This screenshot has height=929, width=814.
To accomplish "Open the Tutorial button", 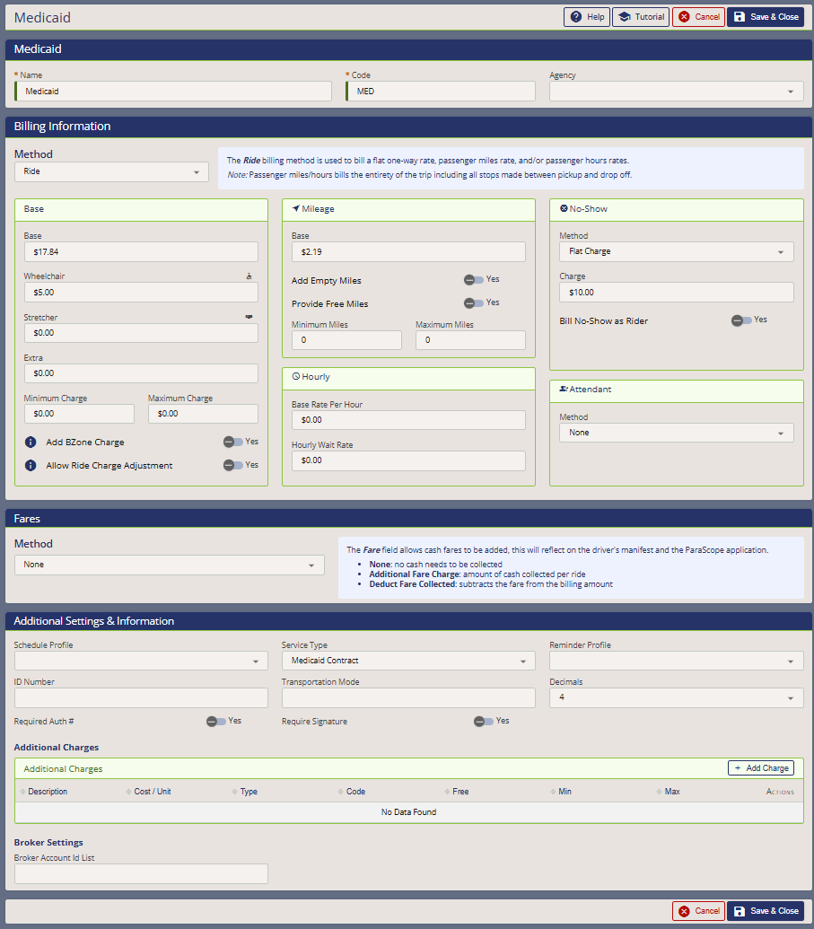I will pyautogui.click(x=641, y=16).
